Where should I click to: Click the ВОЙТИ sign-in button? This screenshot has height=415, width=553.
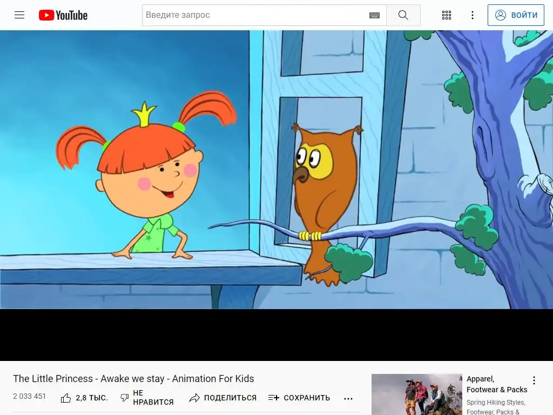point(516,15)
